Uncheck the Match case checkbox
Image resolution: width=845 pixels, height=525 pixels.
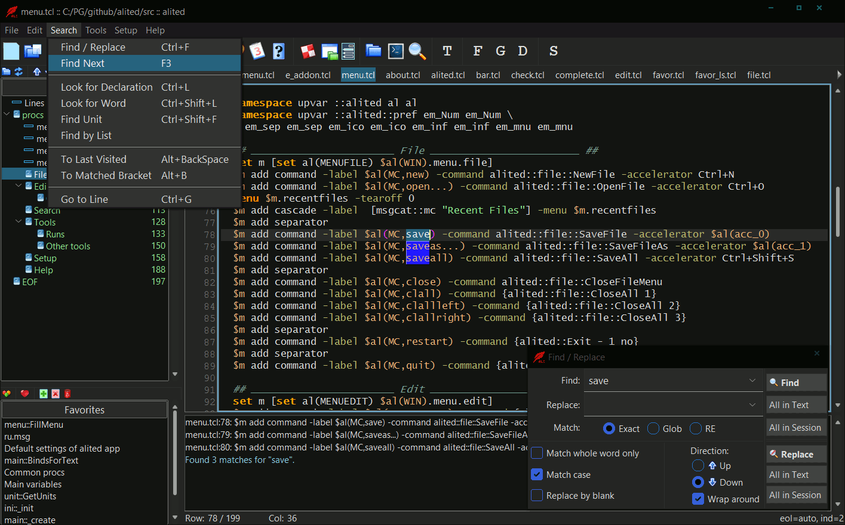[537, 474]
